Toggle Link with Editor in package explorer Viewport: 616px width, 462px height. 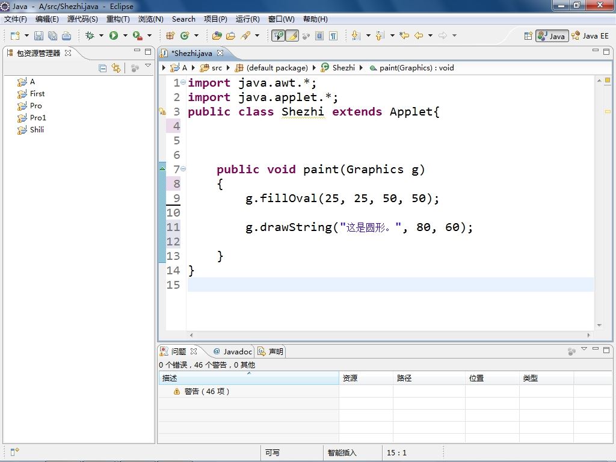click(116, 69)
